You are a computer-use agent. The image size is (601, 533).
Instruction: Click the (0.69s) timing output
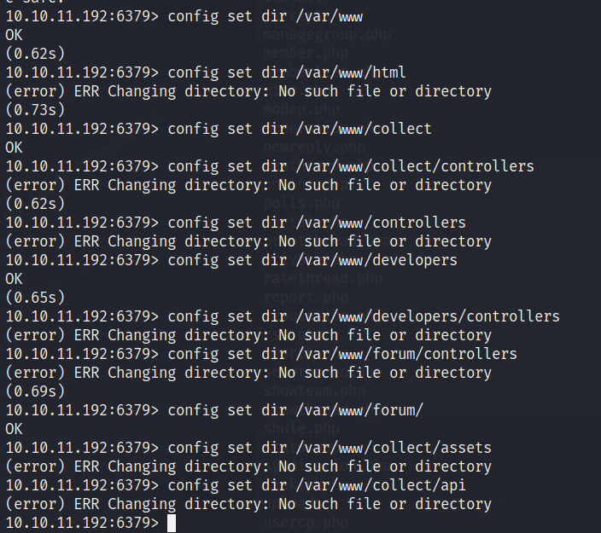point(35,391)
